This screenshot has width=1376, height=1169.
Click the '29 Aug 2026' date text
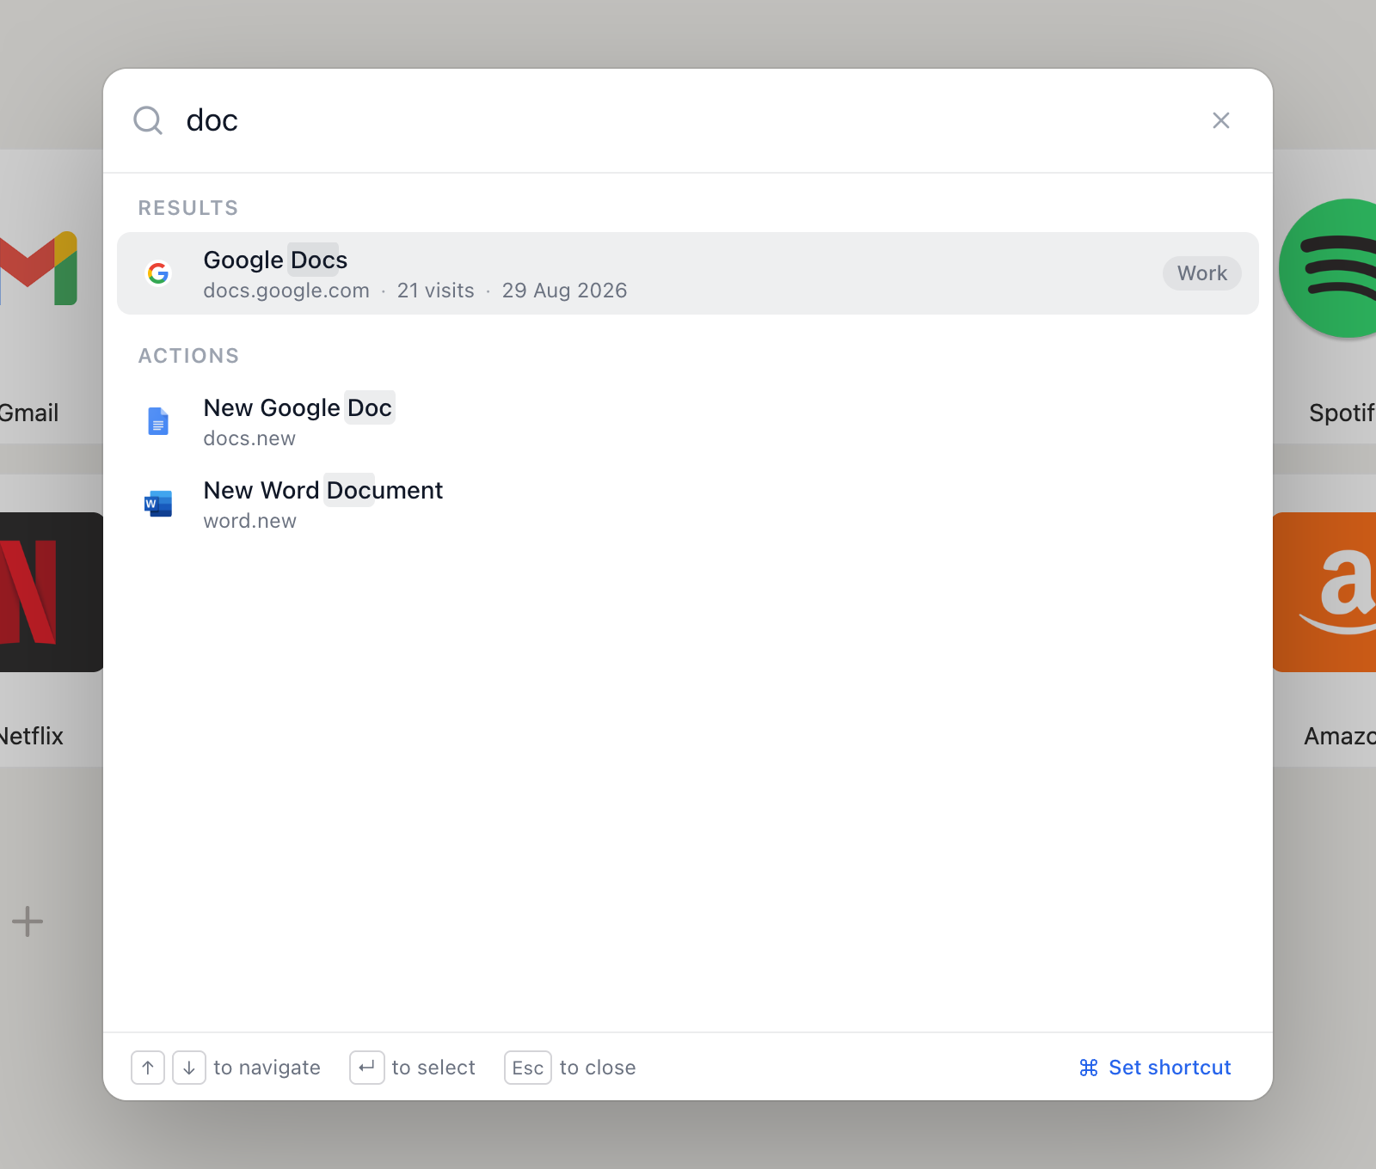tap(564, 291)
